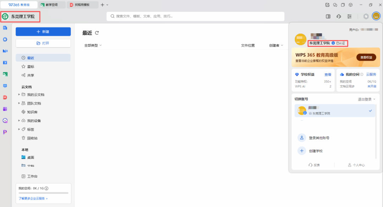The image size is (383, 207).
Task: Click the WPS 365 教育高级版 banner title
Action: (x=317, y=55)
